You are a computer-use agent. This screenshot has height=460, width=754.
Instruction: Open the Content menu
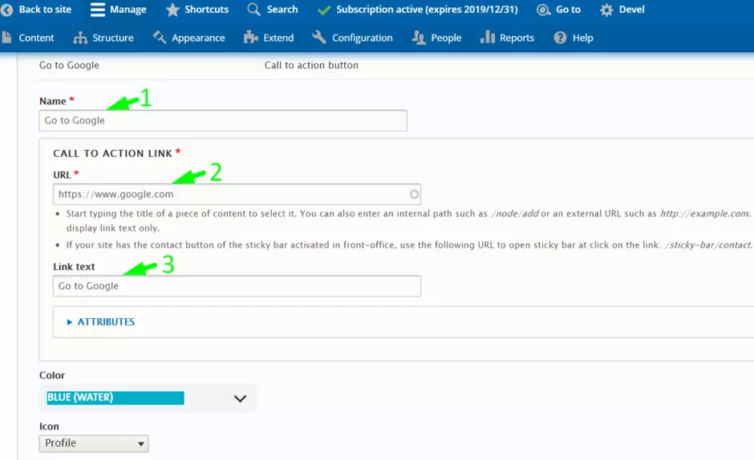36,38
